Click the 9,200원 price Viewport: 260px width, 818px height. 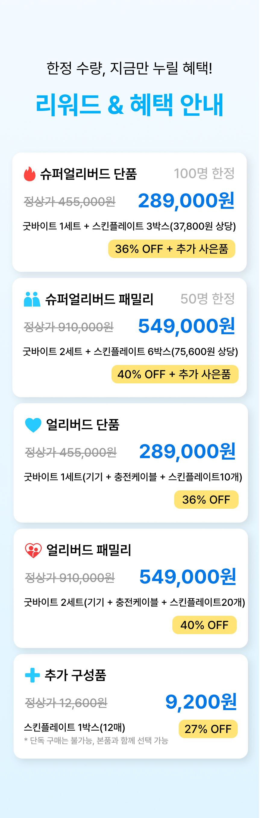(201, 702)
